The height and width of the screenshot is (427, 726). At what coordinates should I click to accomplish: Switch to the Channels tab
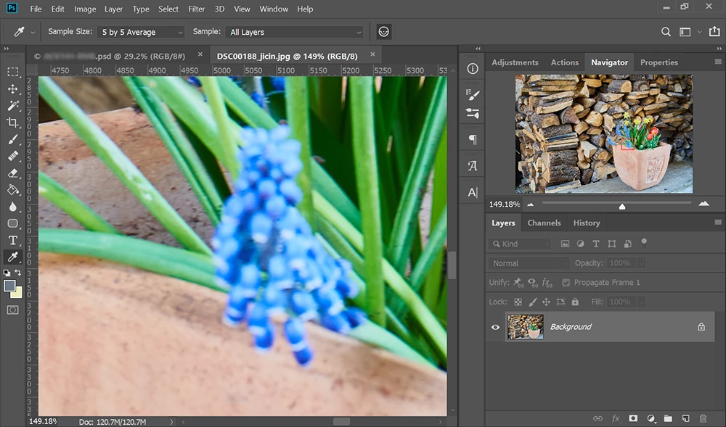pos(544,223)
